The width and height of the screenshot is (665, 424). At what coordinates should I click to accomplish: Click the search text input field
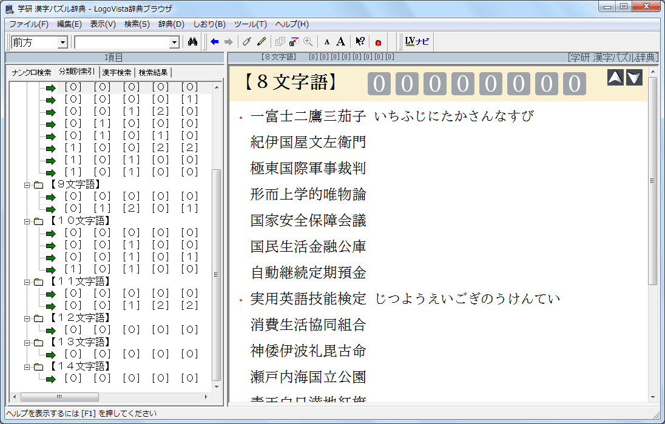(122, 42)
